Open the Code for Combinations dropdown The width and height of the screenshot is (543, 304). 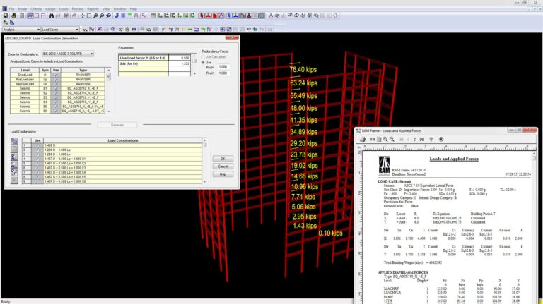tap(68, 54)
